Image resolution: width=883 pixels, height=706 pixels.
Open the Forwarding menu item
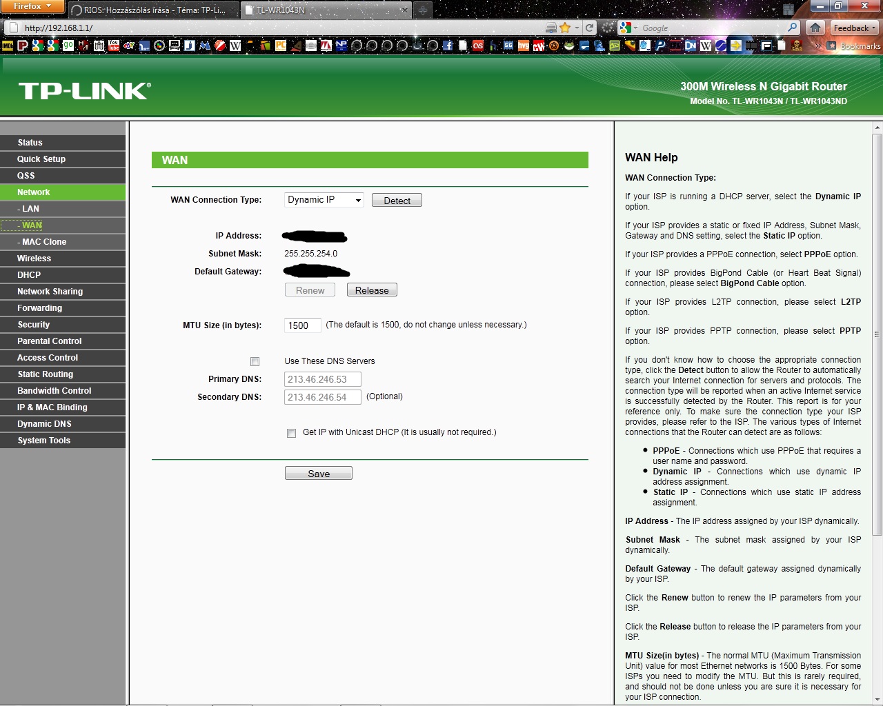coord(63,308)
